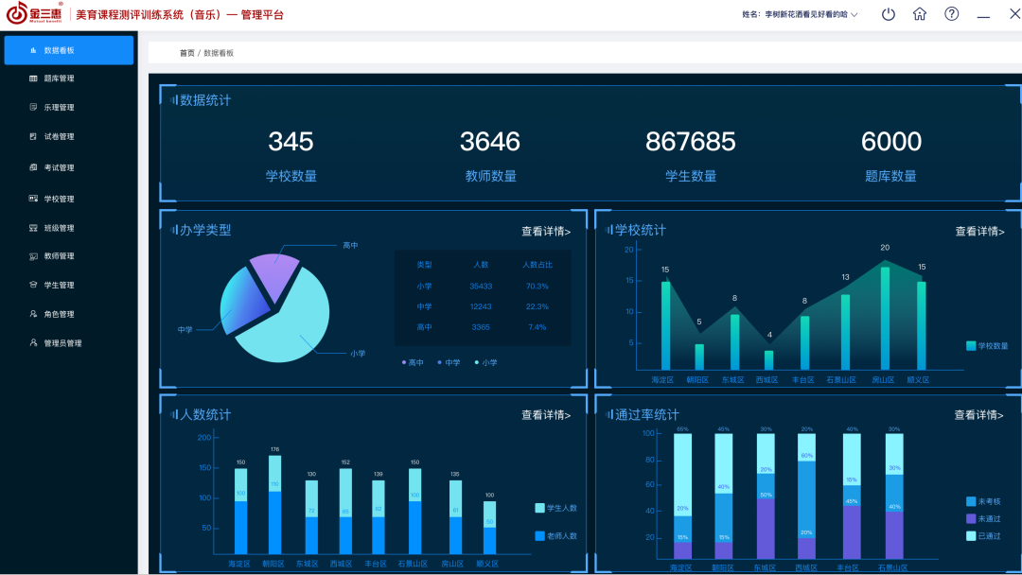
Task: Click the 题库管理 sidebar icon
Action: coord(34,78)
